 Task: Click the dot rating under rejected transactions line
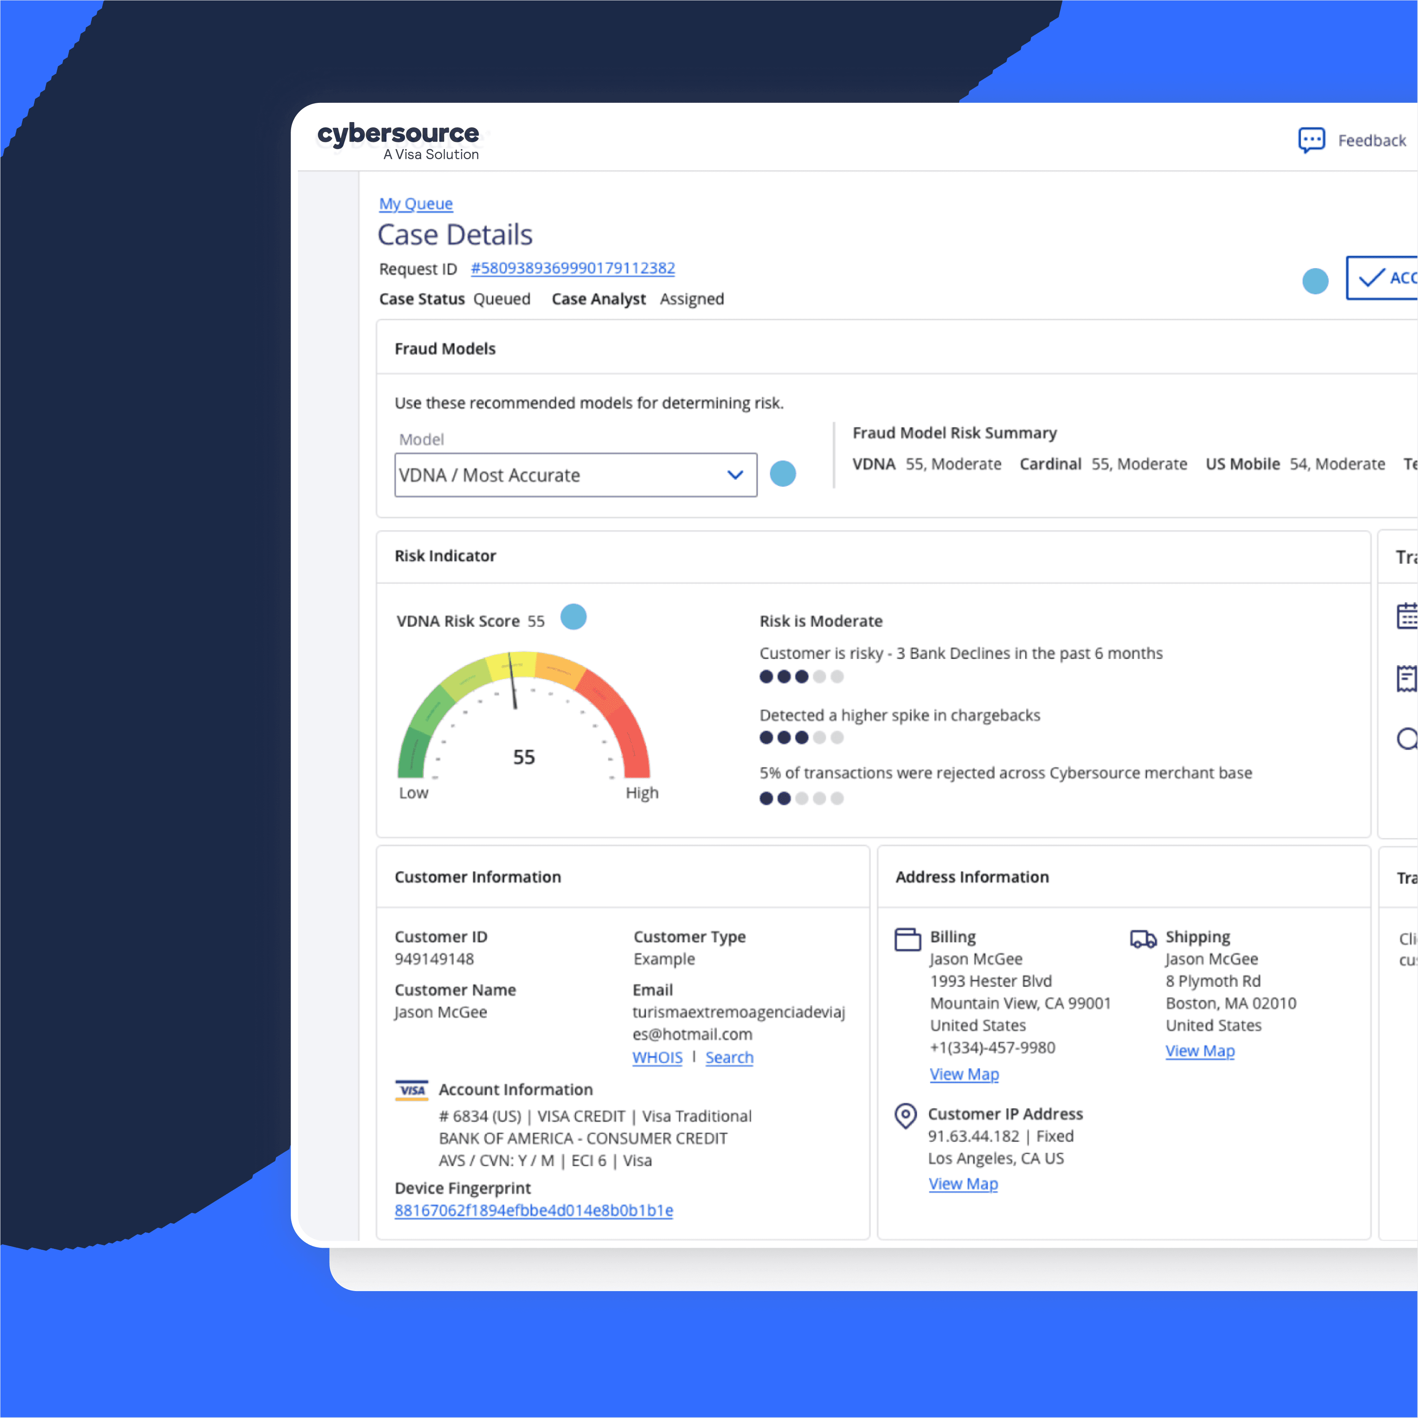click(x=801, y=799)
